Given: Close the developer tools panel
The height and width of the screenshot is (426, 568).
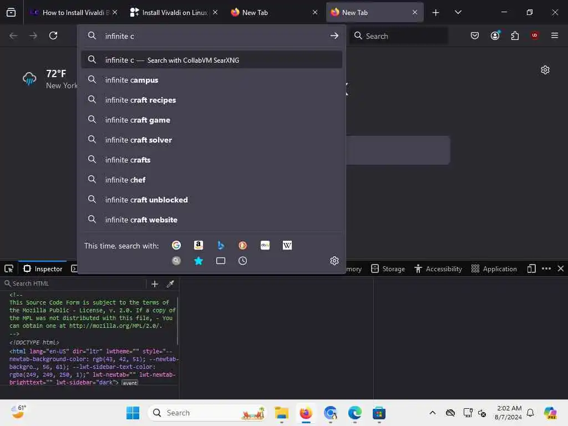Looking at the screenshot, I should coord(560,269).
